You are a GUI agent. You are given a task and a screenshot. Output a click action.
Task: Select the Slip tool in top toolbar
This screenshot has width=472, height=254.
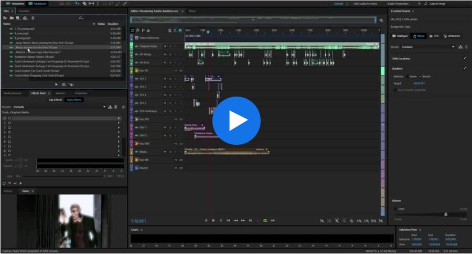coord(91,4)
